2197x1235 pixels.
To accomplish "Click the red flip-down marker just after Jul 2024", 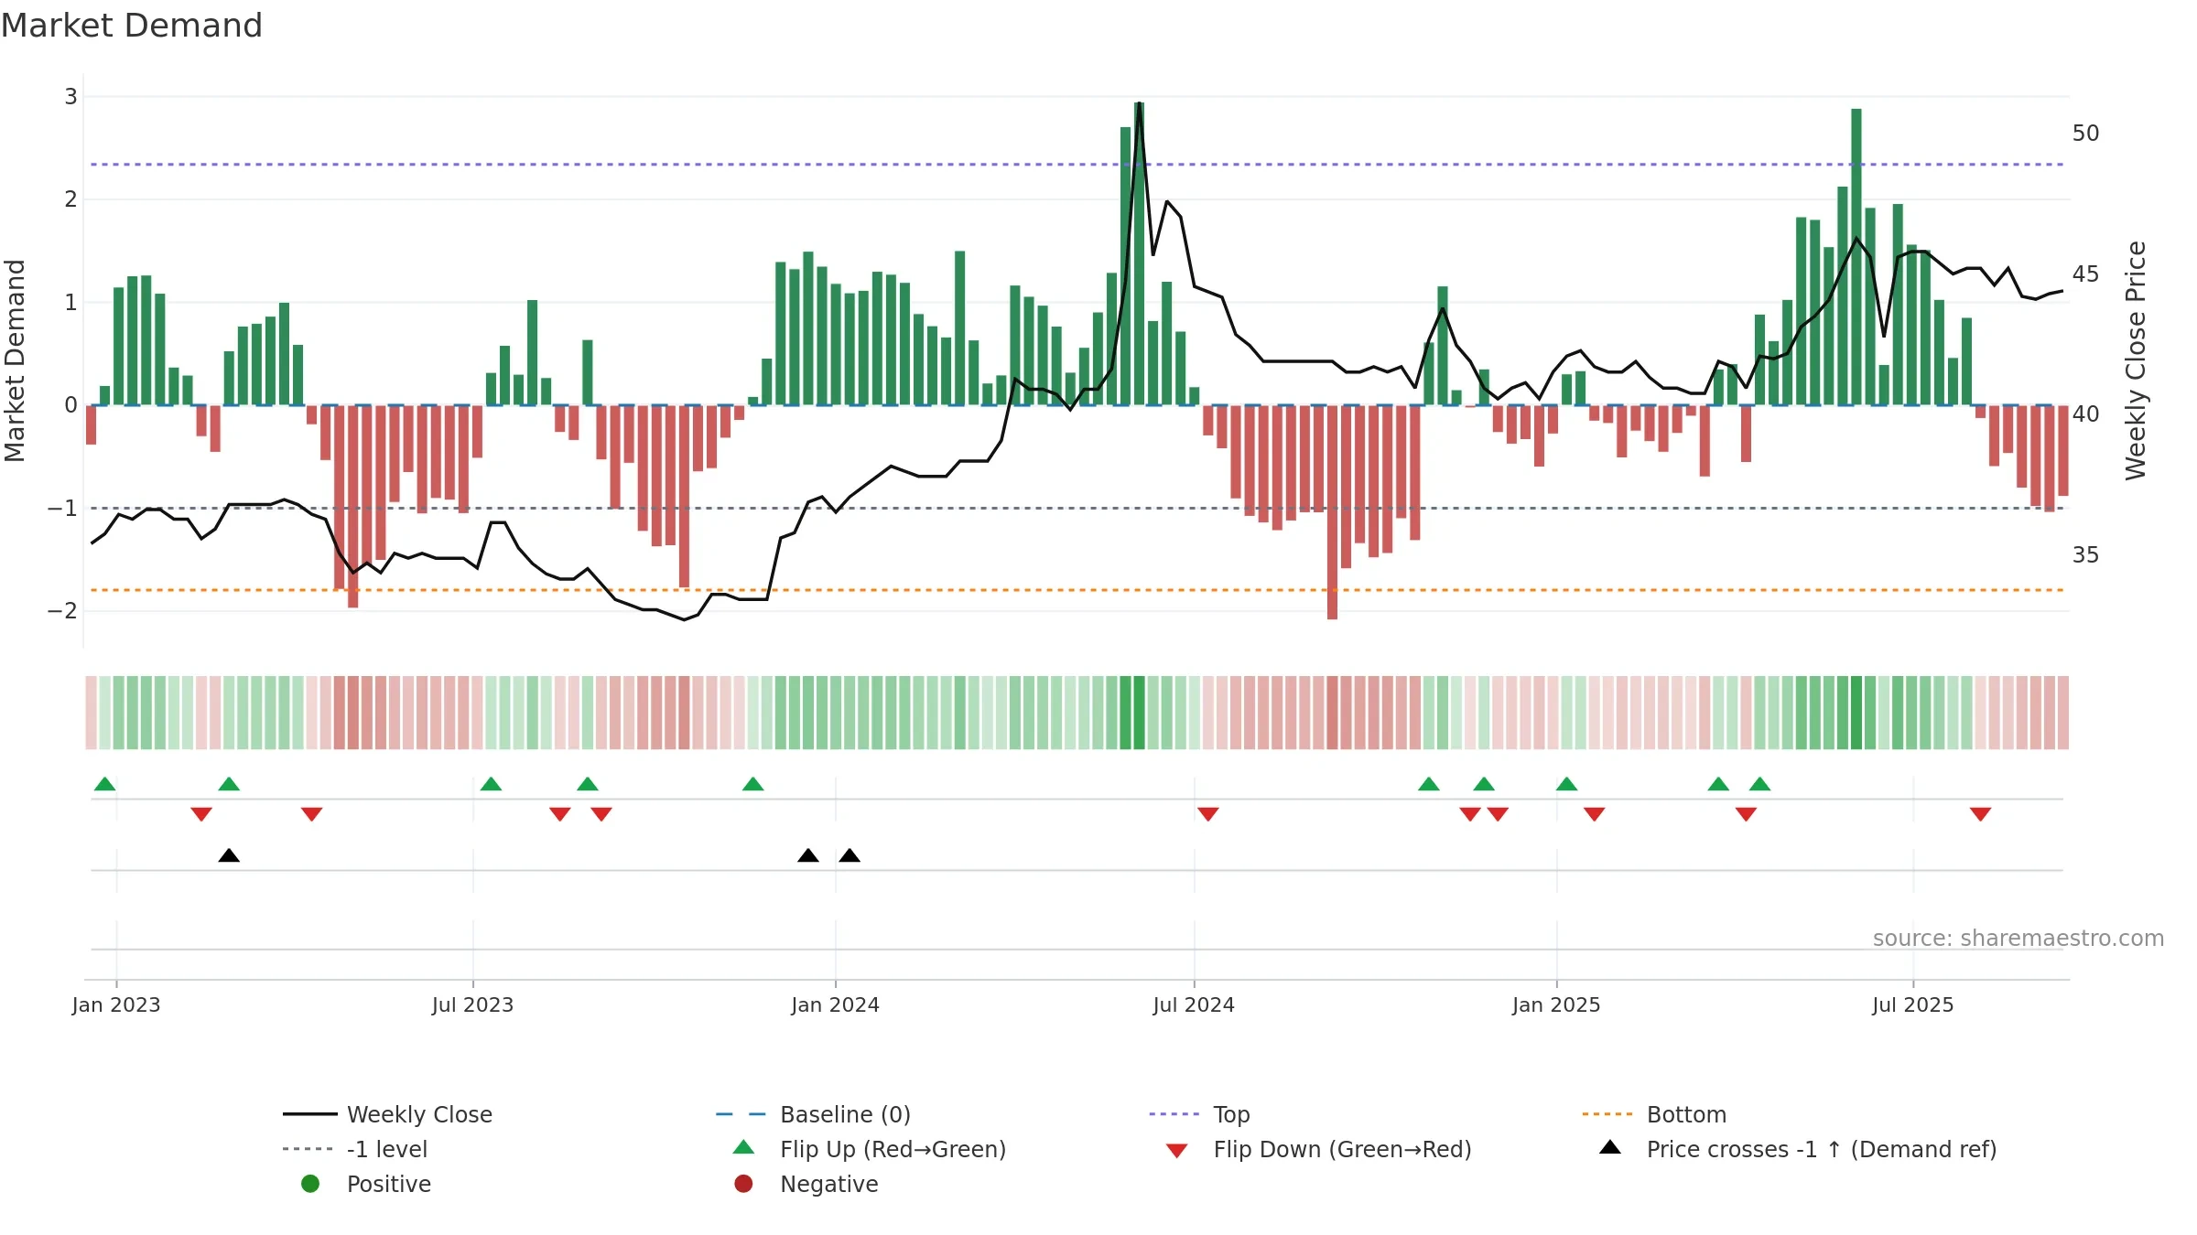I will tap(1208, 814).
